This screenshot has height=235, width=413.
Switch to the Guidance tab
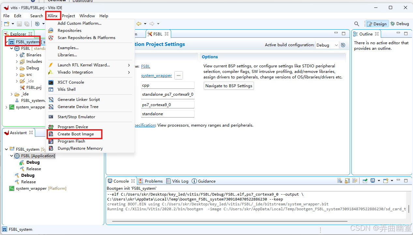(204, 181)
